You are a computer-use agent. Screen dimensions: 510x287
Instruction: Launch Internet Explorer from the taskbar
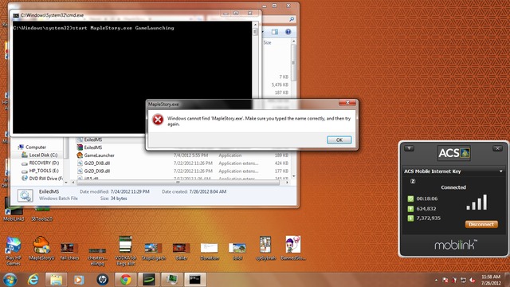(x=33, y=280)
